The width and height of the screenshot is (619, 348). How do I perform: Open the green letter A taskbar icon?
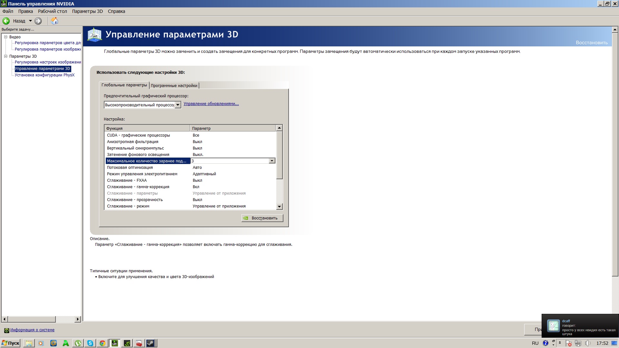(x=66, y=343)
